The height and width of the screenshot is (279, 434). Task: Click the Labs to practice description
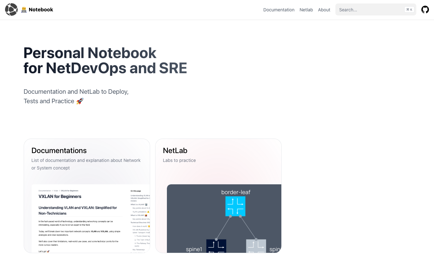pos(179,160)
